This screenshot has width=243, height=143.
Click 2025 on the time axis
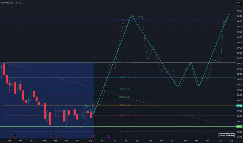pyautogui.click(x=45, y=141)
